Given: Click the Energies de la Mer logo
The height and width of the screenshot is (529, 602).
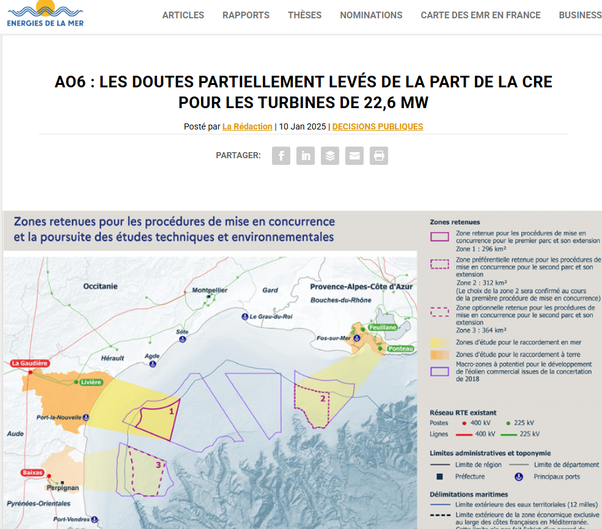Looking at the screenshot, I should coord(45,14).
